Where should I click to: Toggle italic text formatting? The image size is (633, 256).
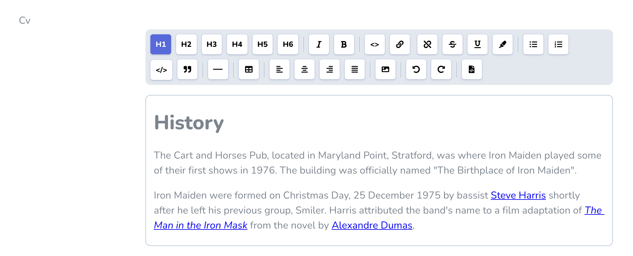click(x=319, y=44)
